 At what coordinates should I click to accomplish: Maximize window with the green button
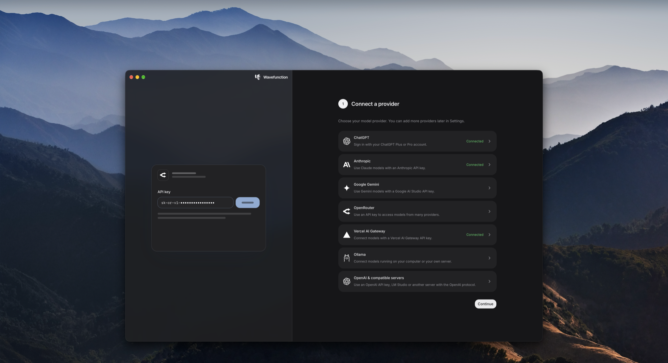tap(143, 77)
